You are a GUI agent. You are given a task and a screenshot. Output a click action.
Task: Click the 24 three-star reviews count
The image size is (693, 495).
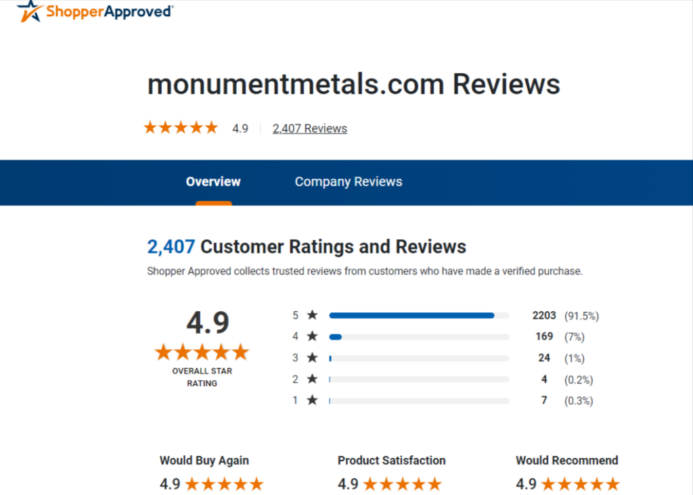point(544,358)
